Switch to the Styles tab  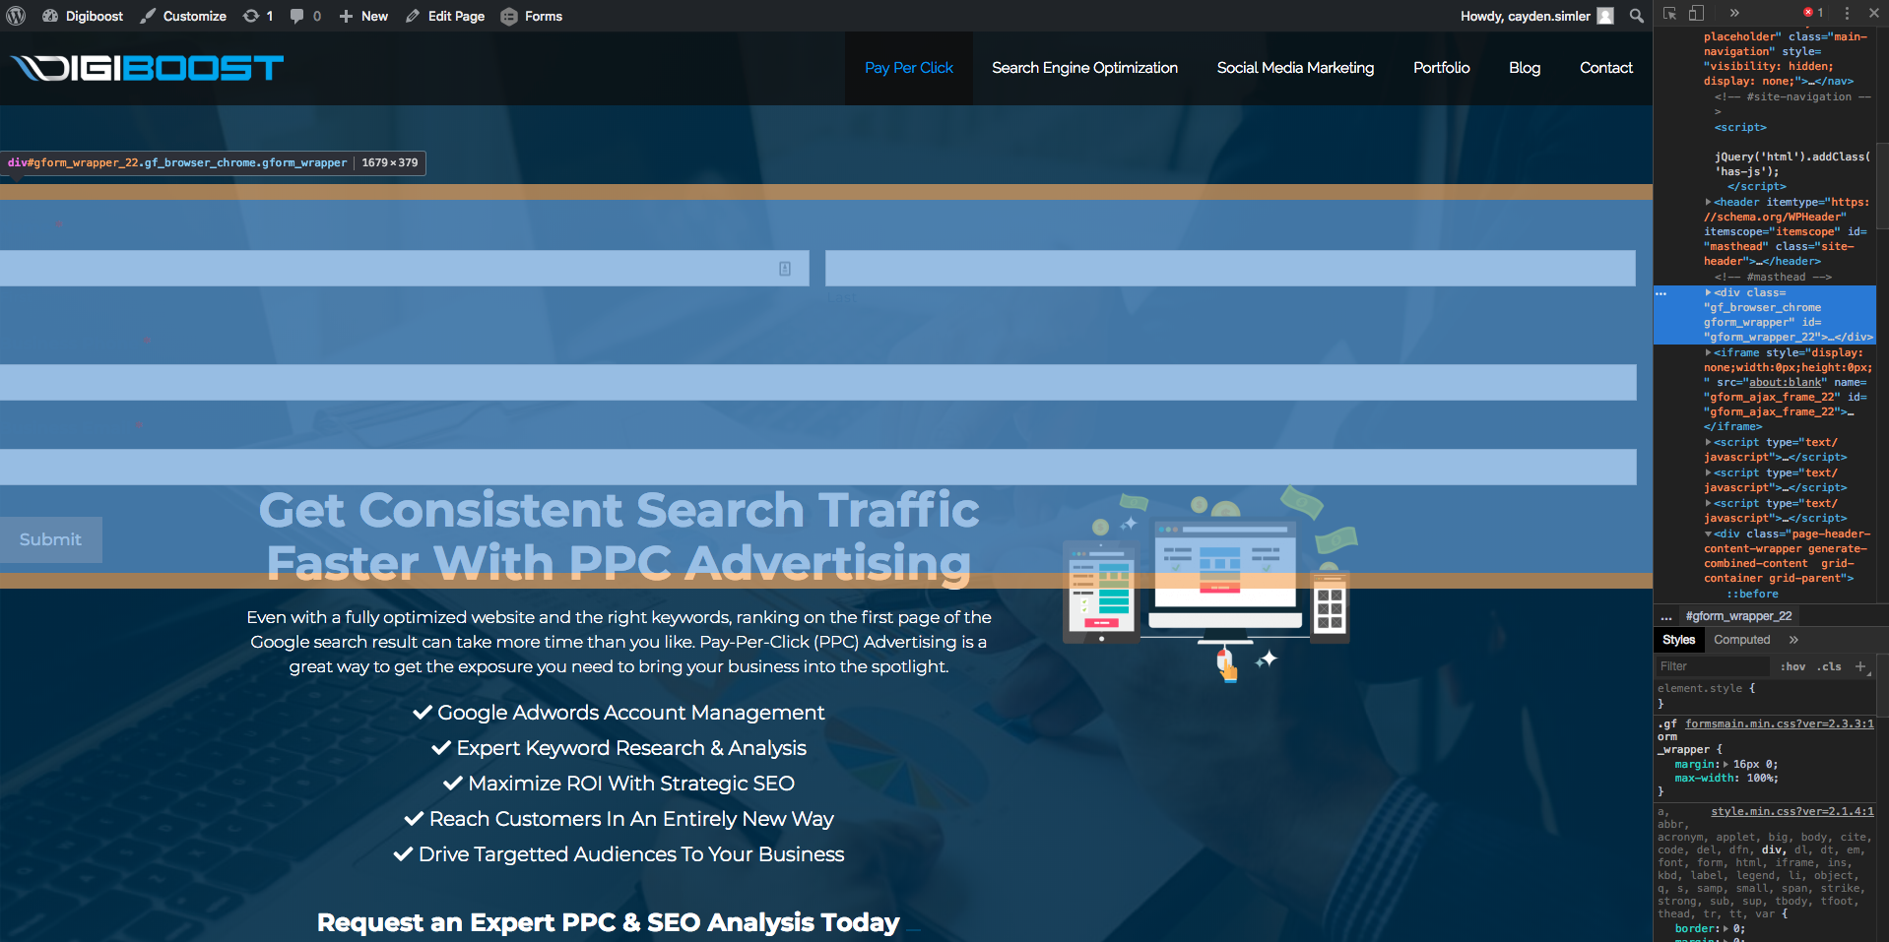(1679, 640)
